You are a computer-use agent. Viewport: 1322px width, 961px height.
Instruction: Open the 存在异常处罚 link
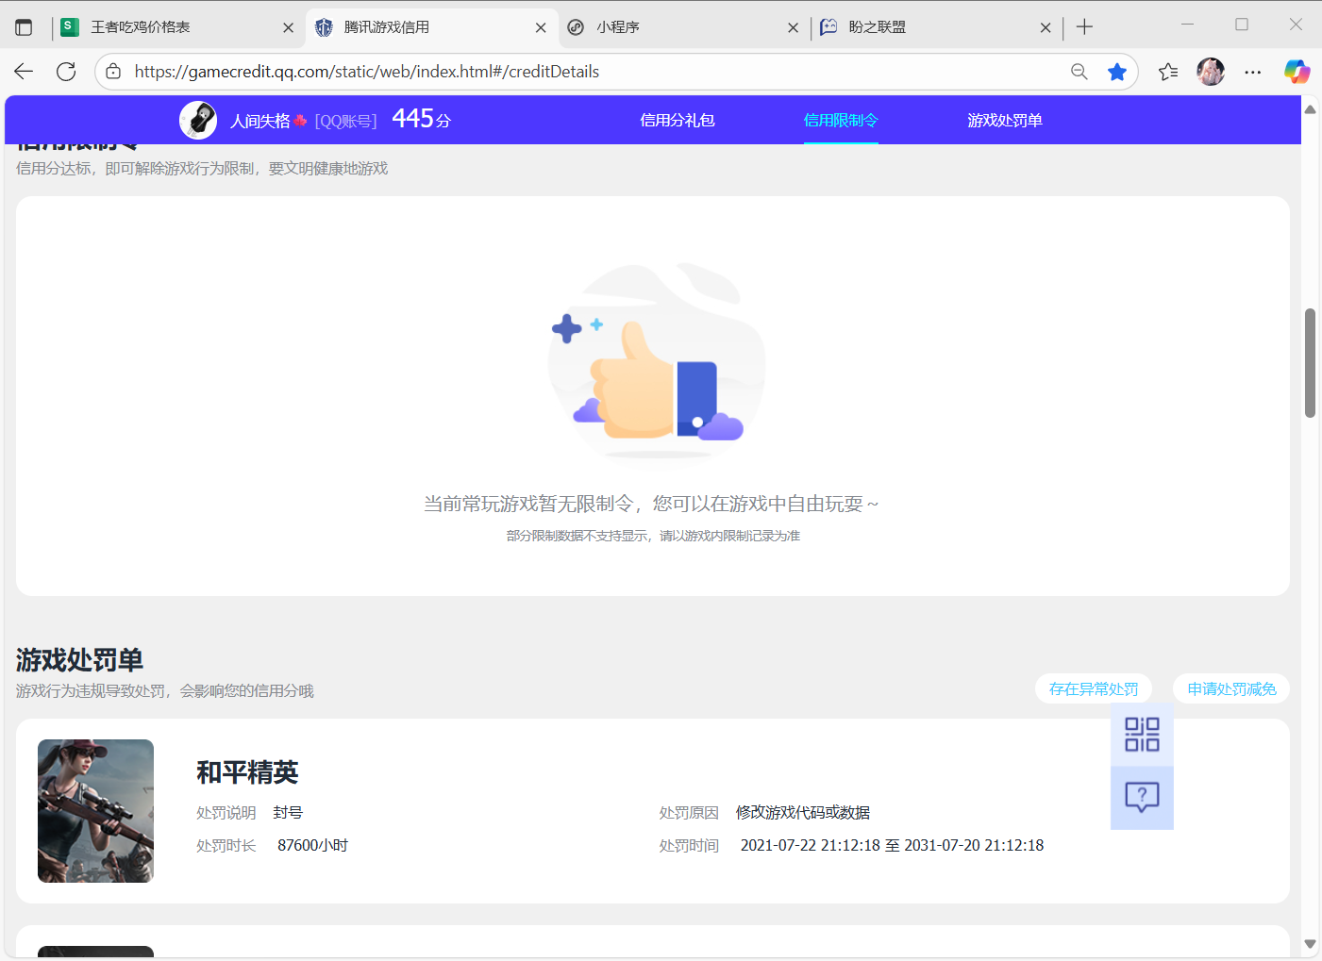1094,689
